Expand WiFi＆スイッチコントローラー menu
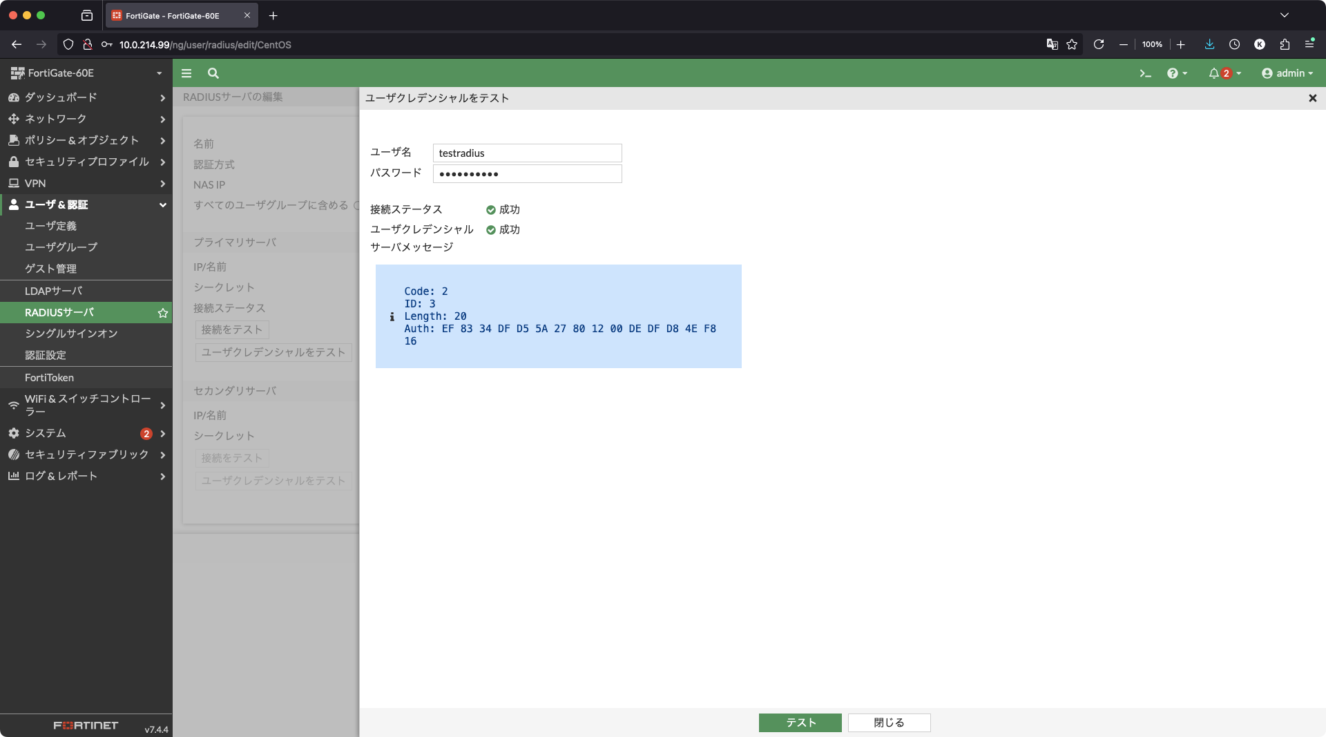1326x737 pixels. point(86,405)
